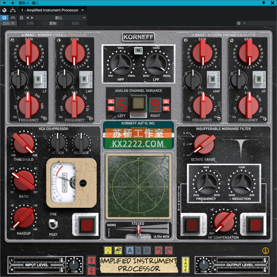
Task: Click the yellow SAVE button
Action: tap(185, 265)
